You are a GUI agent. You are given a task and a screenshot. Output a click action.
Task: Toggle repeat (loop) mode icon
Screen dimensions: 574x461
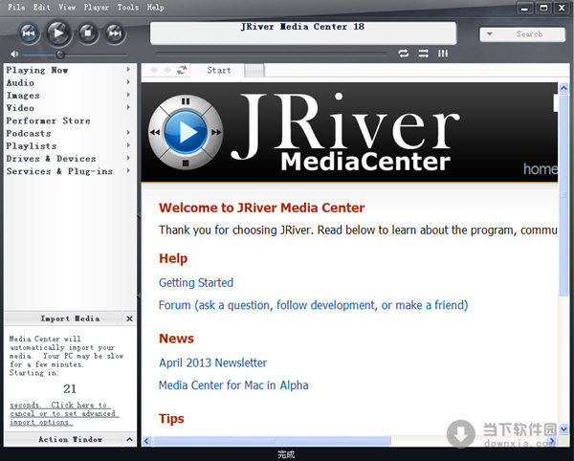point(404,54)
